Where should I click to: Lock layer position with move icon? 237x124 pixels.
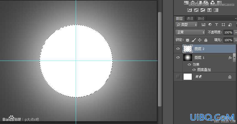coord(200,40)
